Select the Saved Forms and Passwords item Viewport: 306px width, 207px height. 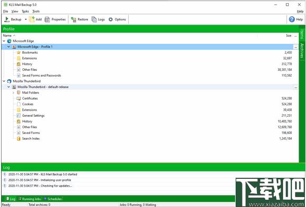[x=39, y=76]
